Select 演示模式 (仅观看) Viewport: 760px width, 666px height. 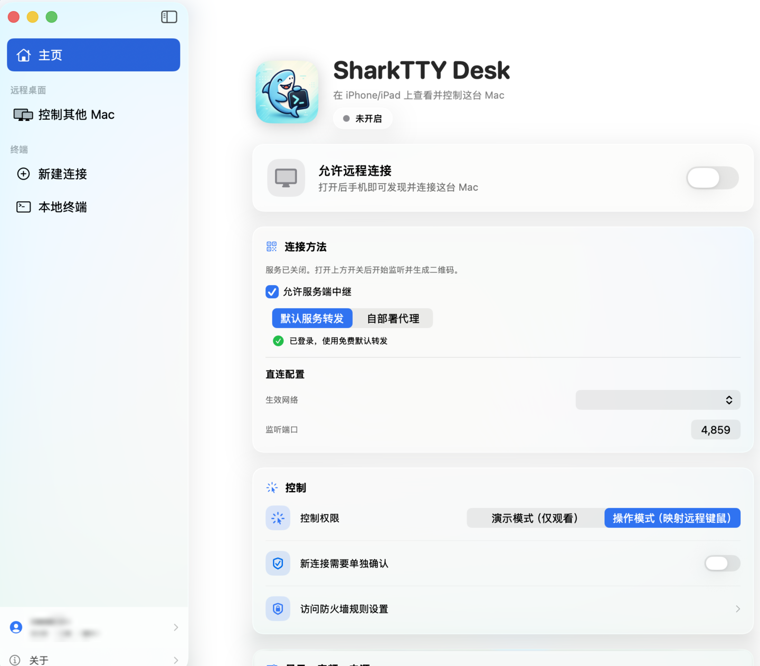coord(535,518)
